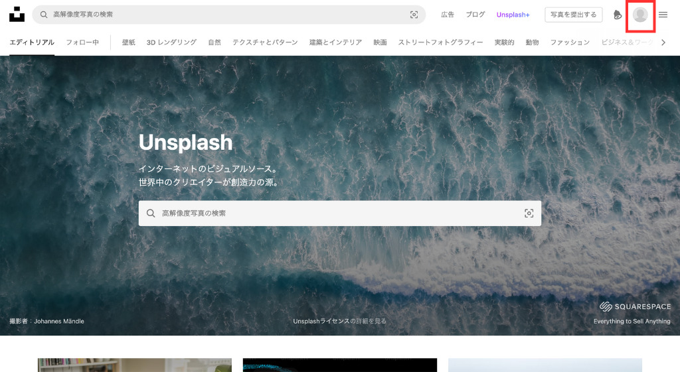Click the 写真を提出する button

coord(573,15)
